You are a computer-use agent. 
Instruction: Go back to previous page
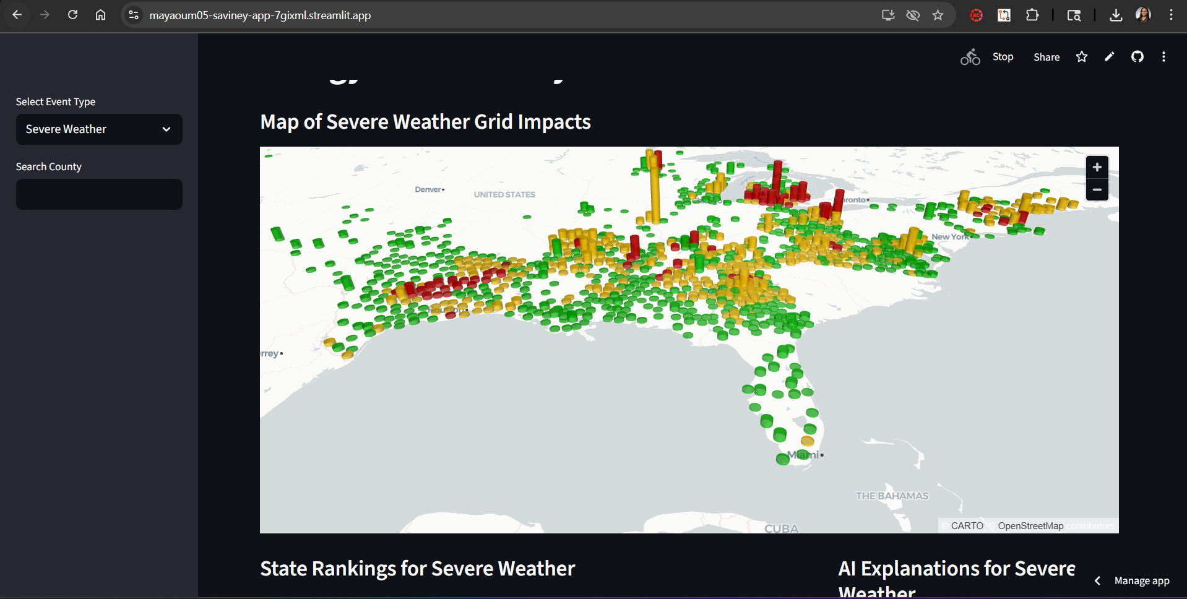click(x=17, y=15)
